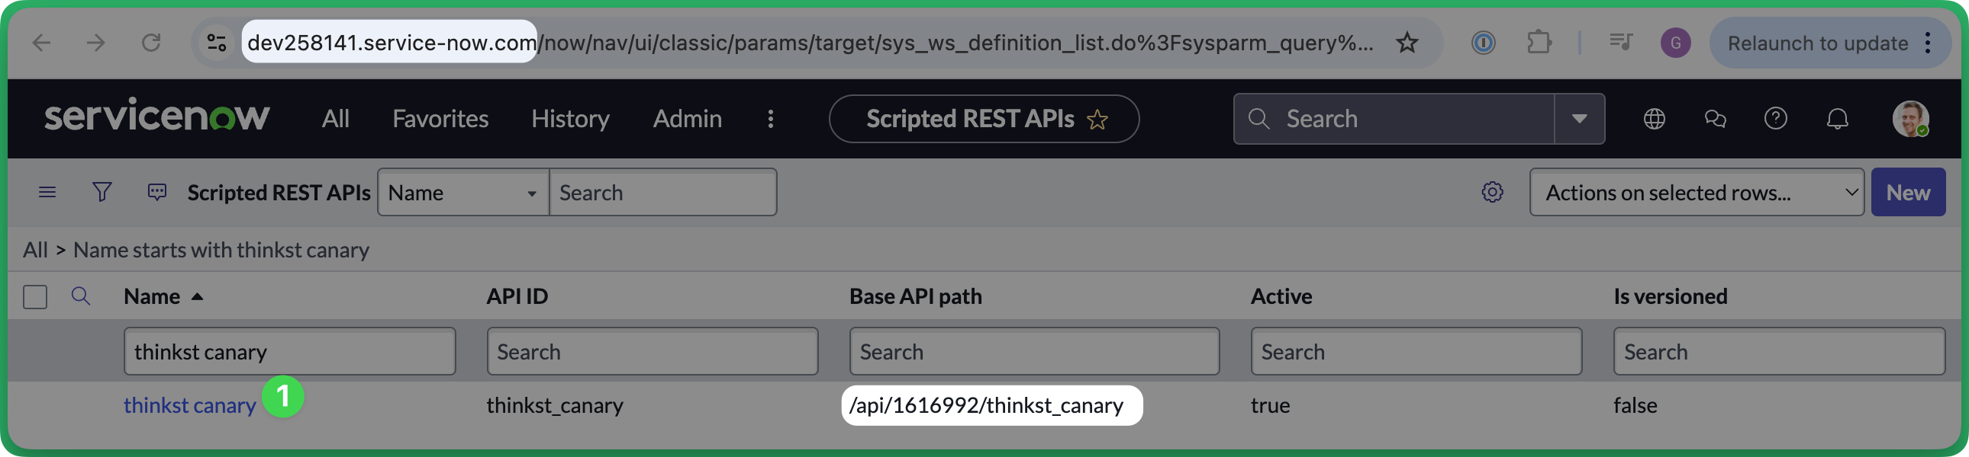The height and width of the screenshot is (457, 1969).
Task: Open the help question mark icon
Action: click(x=1776, y=119)
